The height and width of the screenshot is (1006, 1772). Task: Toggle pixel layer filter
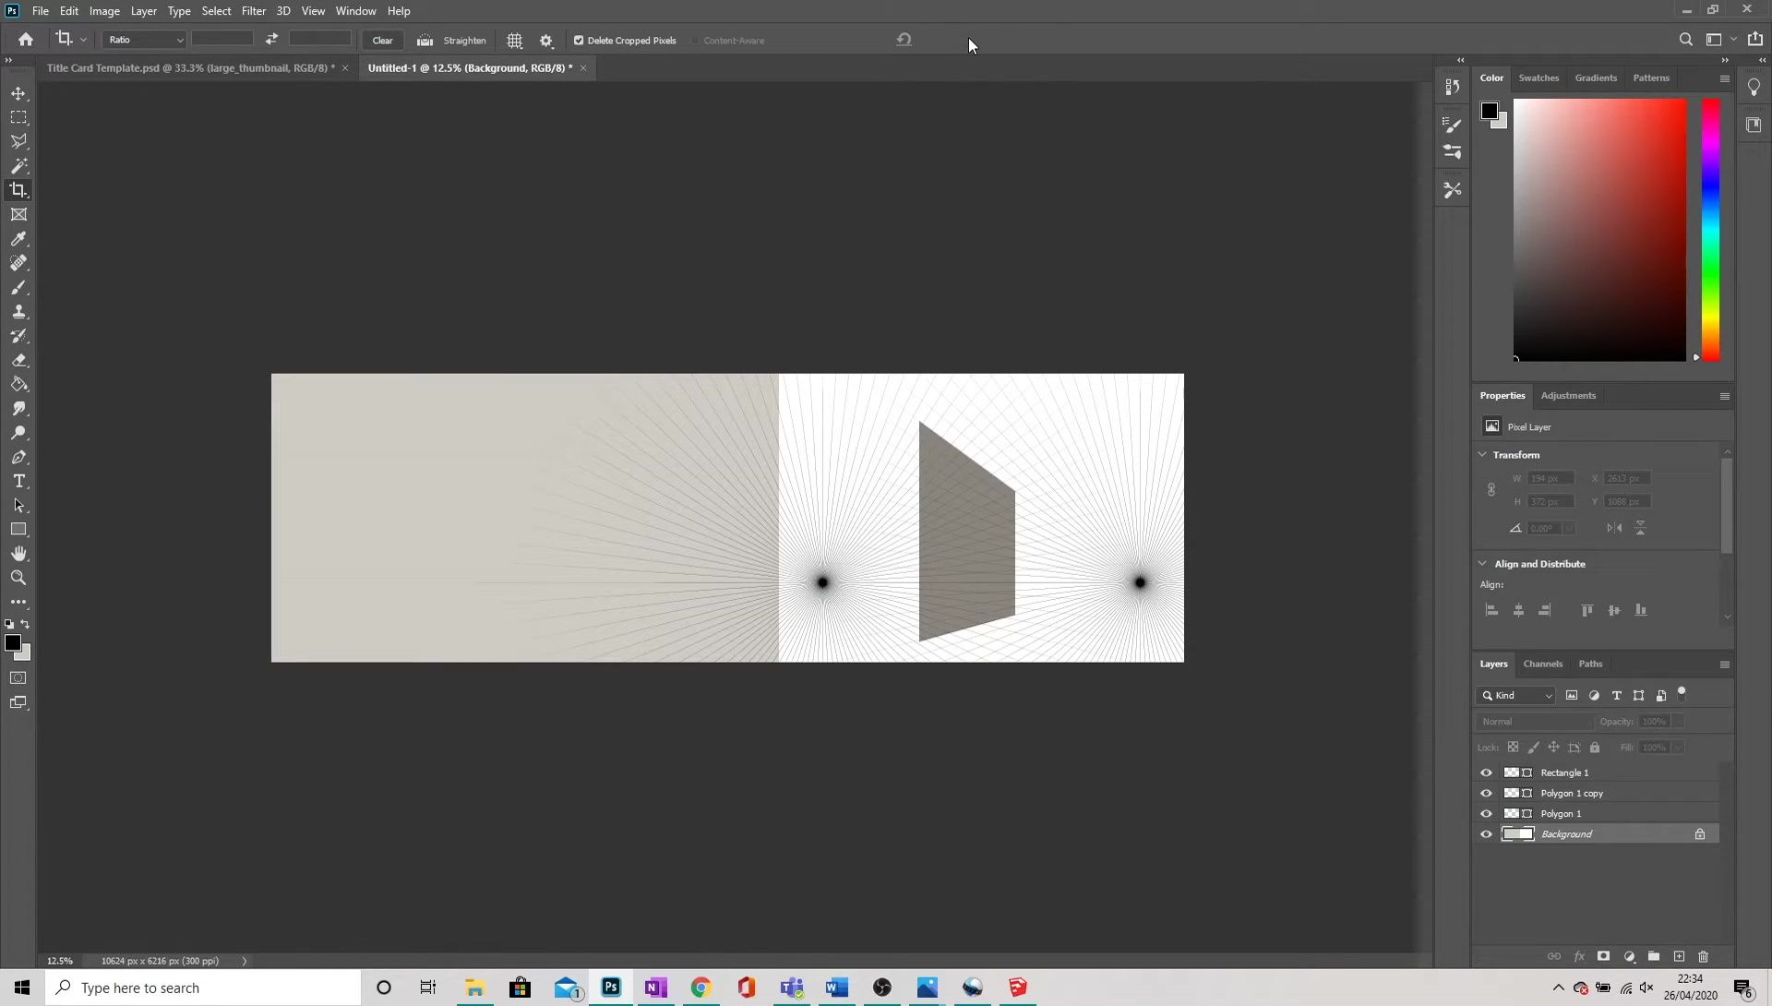(1572, 696)
